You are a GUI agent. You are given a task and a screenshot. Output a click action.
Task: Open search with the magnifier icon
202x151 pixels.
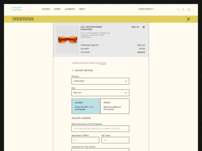click(x=178, y=9)
